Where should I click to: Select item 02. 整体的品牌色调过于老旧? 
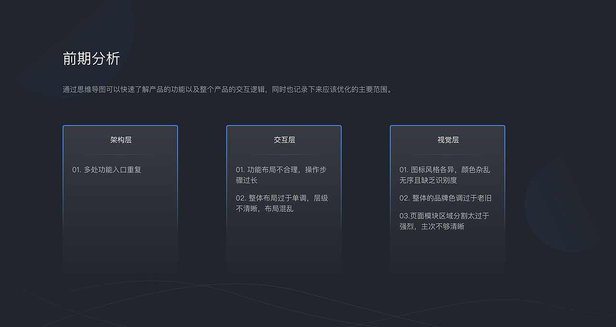coord(446,198)
